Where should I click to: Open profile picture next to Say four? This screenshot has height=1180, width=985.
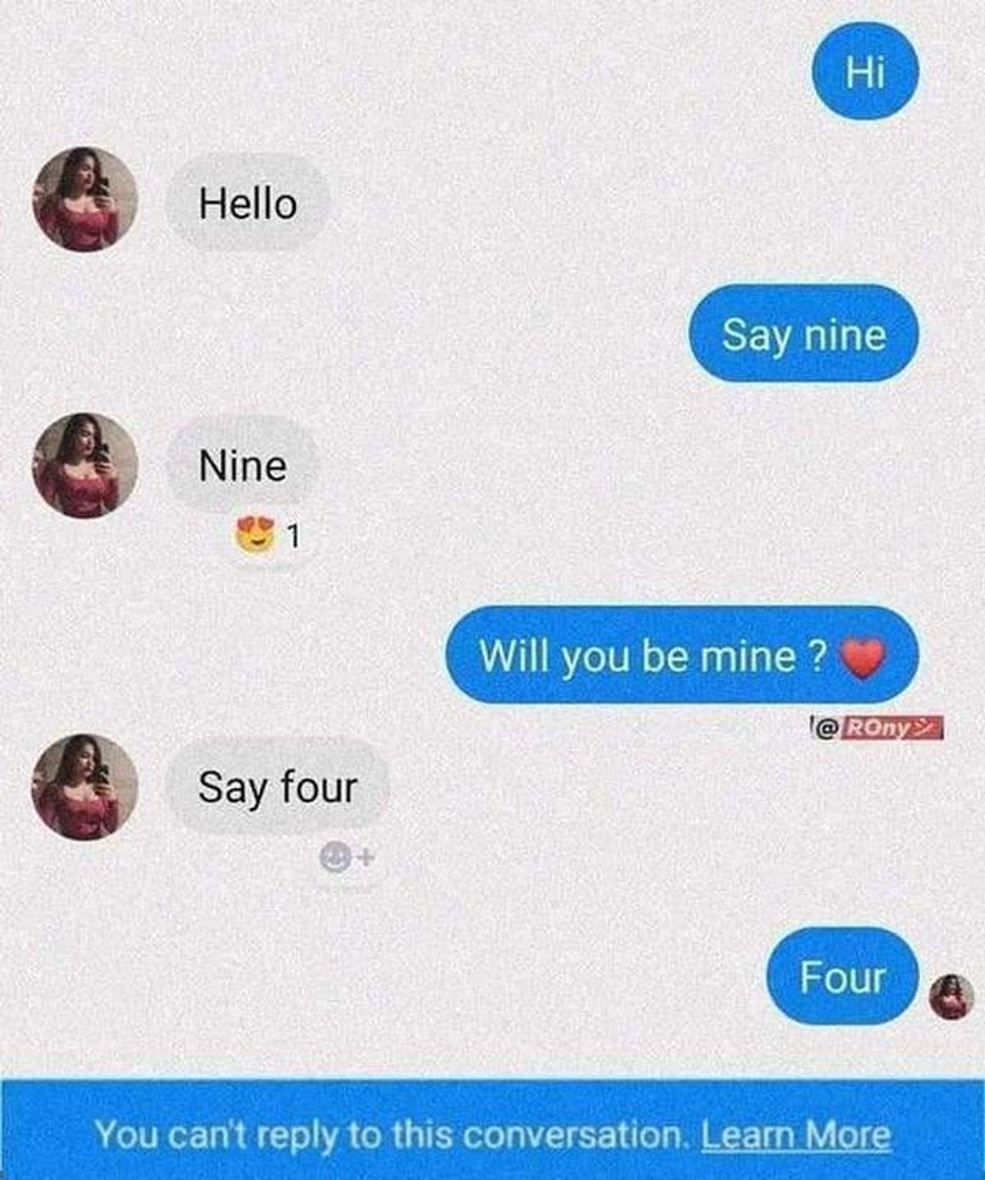pos(85,787)
